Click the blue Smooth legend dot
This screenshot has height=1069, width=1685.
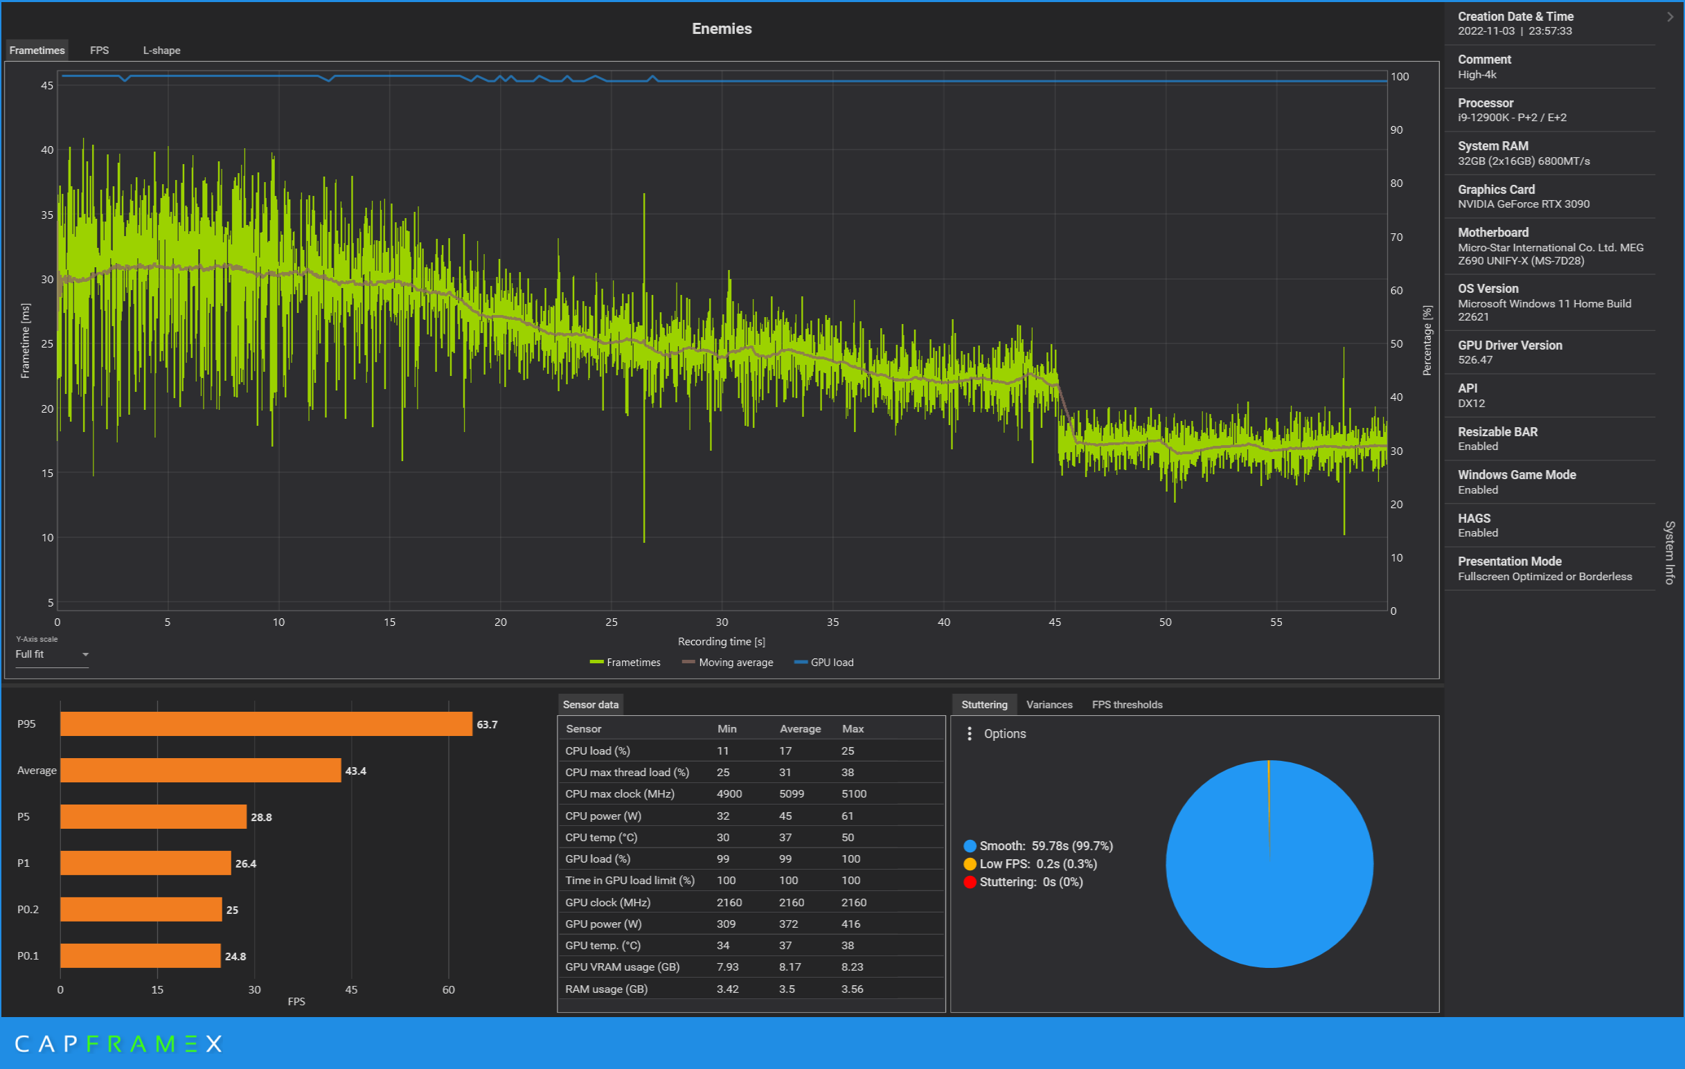click(x=969, y=846)
